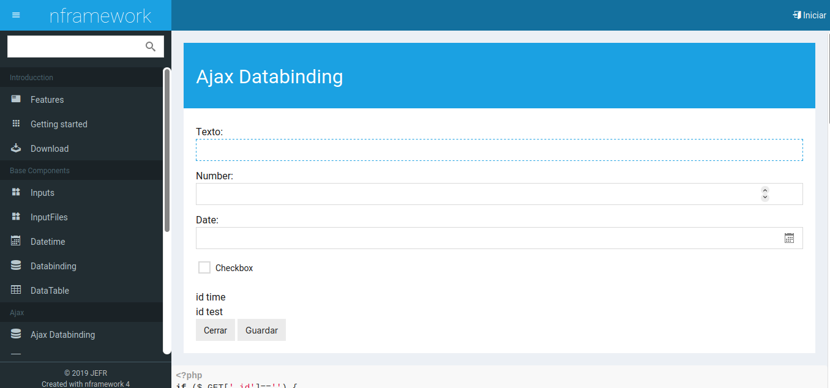The image size is (830, 388).
Task: Decrease the Number field value
Action: 765,198
